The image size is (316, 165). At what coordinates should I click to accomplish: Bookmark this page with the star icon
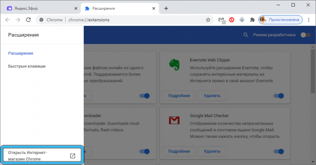click(208, 20)
